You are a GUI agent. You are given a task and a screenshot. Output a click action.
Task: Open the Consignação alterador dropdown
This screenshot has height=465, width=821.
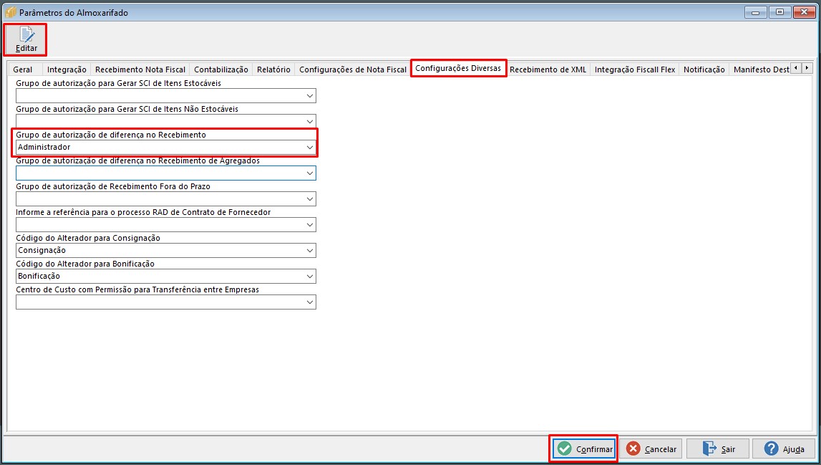pos(309,251)
